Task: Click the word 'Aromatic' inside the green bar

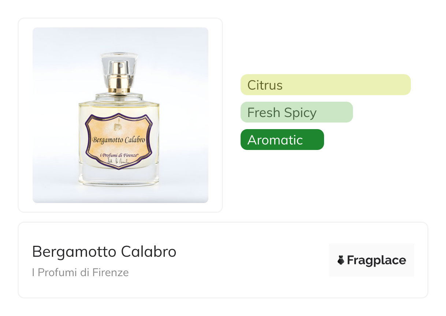Action: [275, 140]
